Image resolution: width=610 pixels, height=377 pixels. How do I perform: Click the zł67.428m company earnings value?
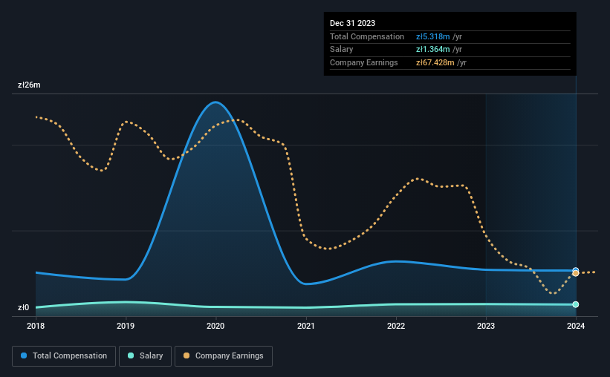tap(435, 62)
